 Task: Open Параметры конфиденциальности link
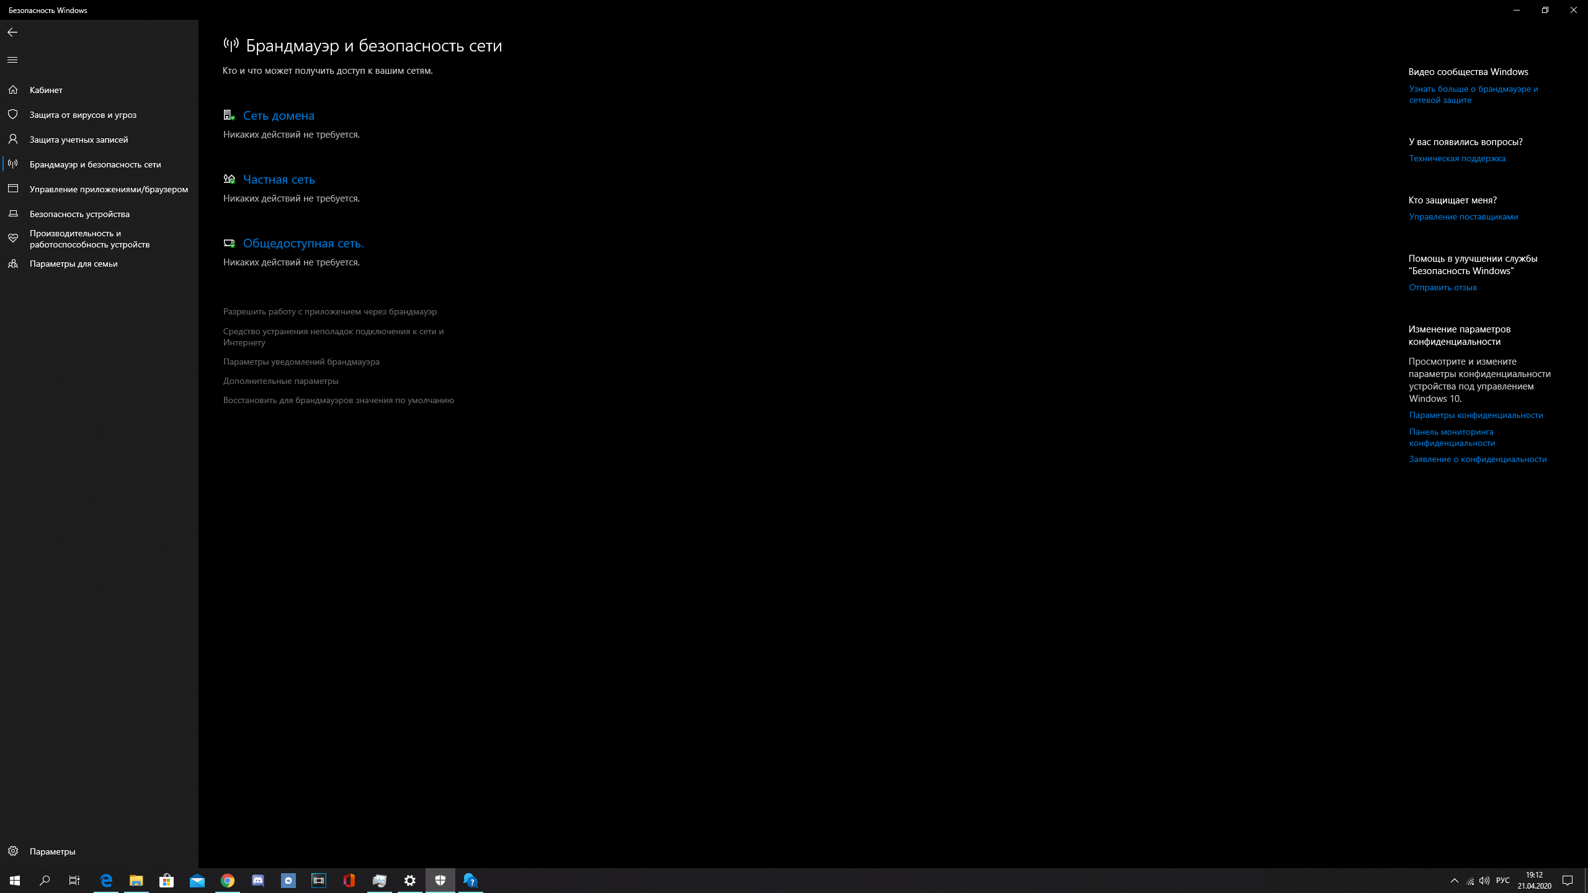1476,415
